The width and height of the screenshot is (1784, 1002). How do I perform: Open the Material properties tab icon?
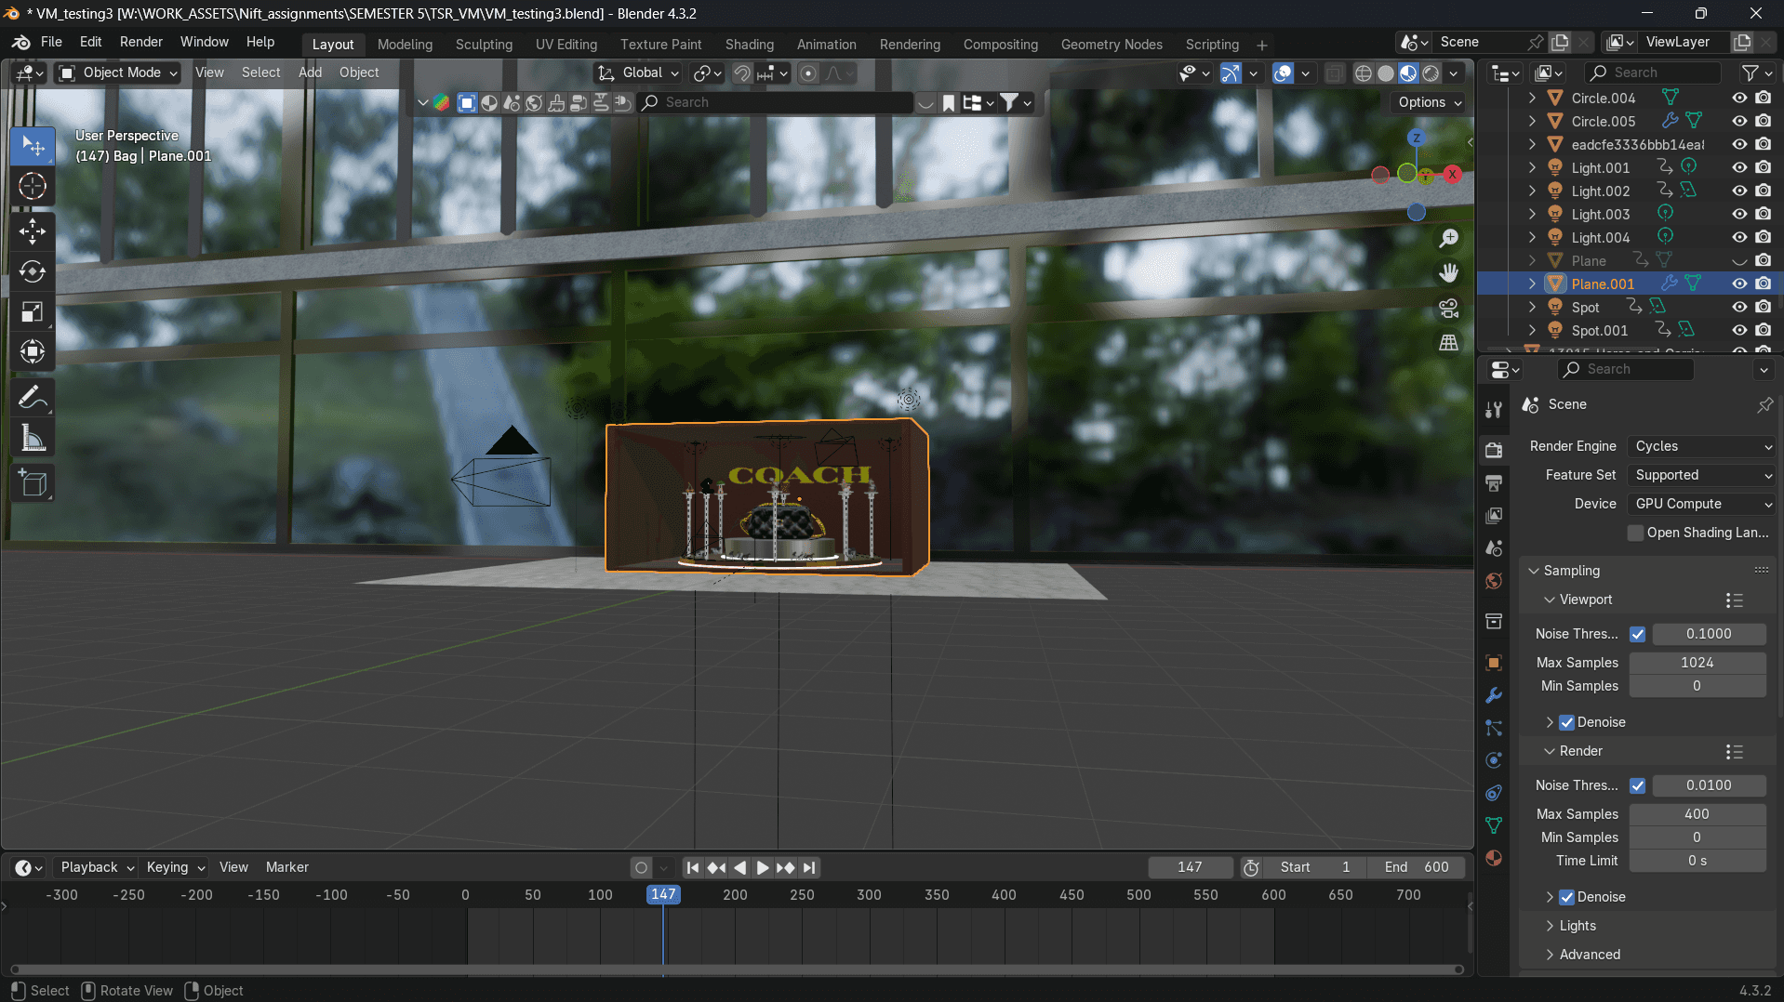point(1494,858)
